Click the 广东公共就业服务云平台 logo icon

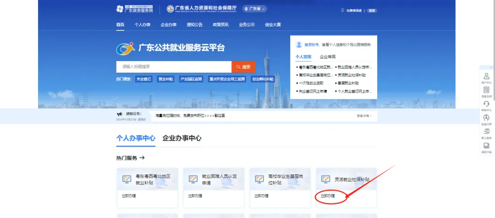(x=126, y=48)
